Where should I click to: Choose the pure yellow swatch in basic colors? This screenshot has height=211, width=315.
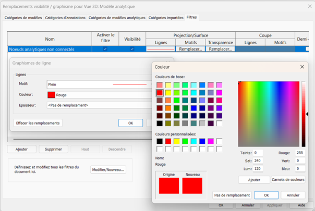(x=168, y=93)
